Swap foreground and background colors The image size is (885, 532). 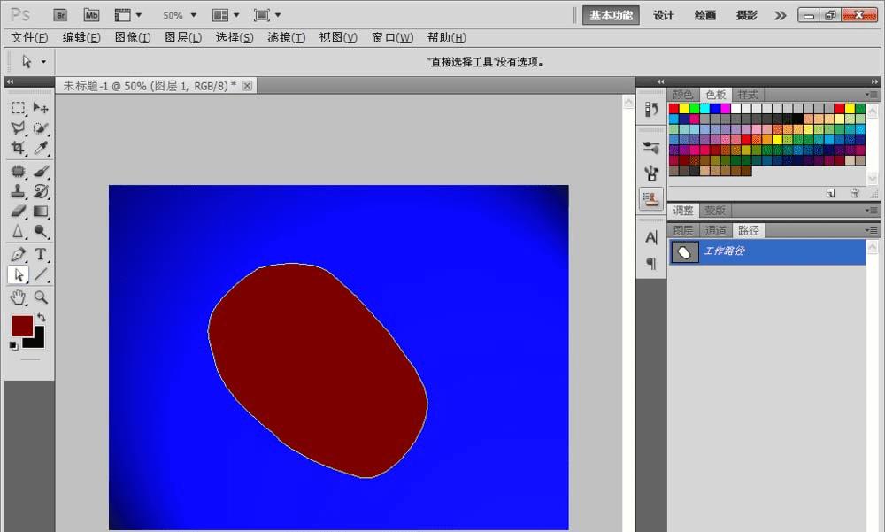point(42,318)
